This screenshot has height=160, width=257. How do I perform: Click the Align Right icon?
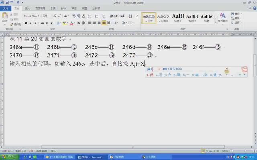[x=99, y=23]
